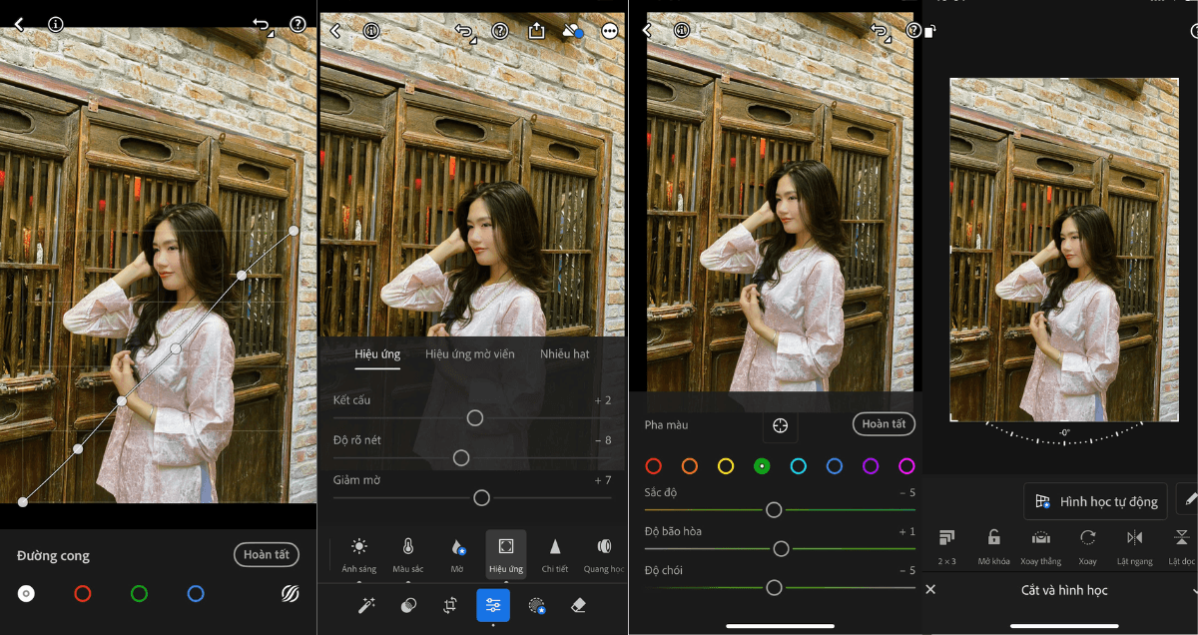
Task: Select the purple color in Pha màu
Action: [x=871, y=466]
